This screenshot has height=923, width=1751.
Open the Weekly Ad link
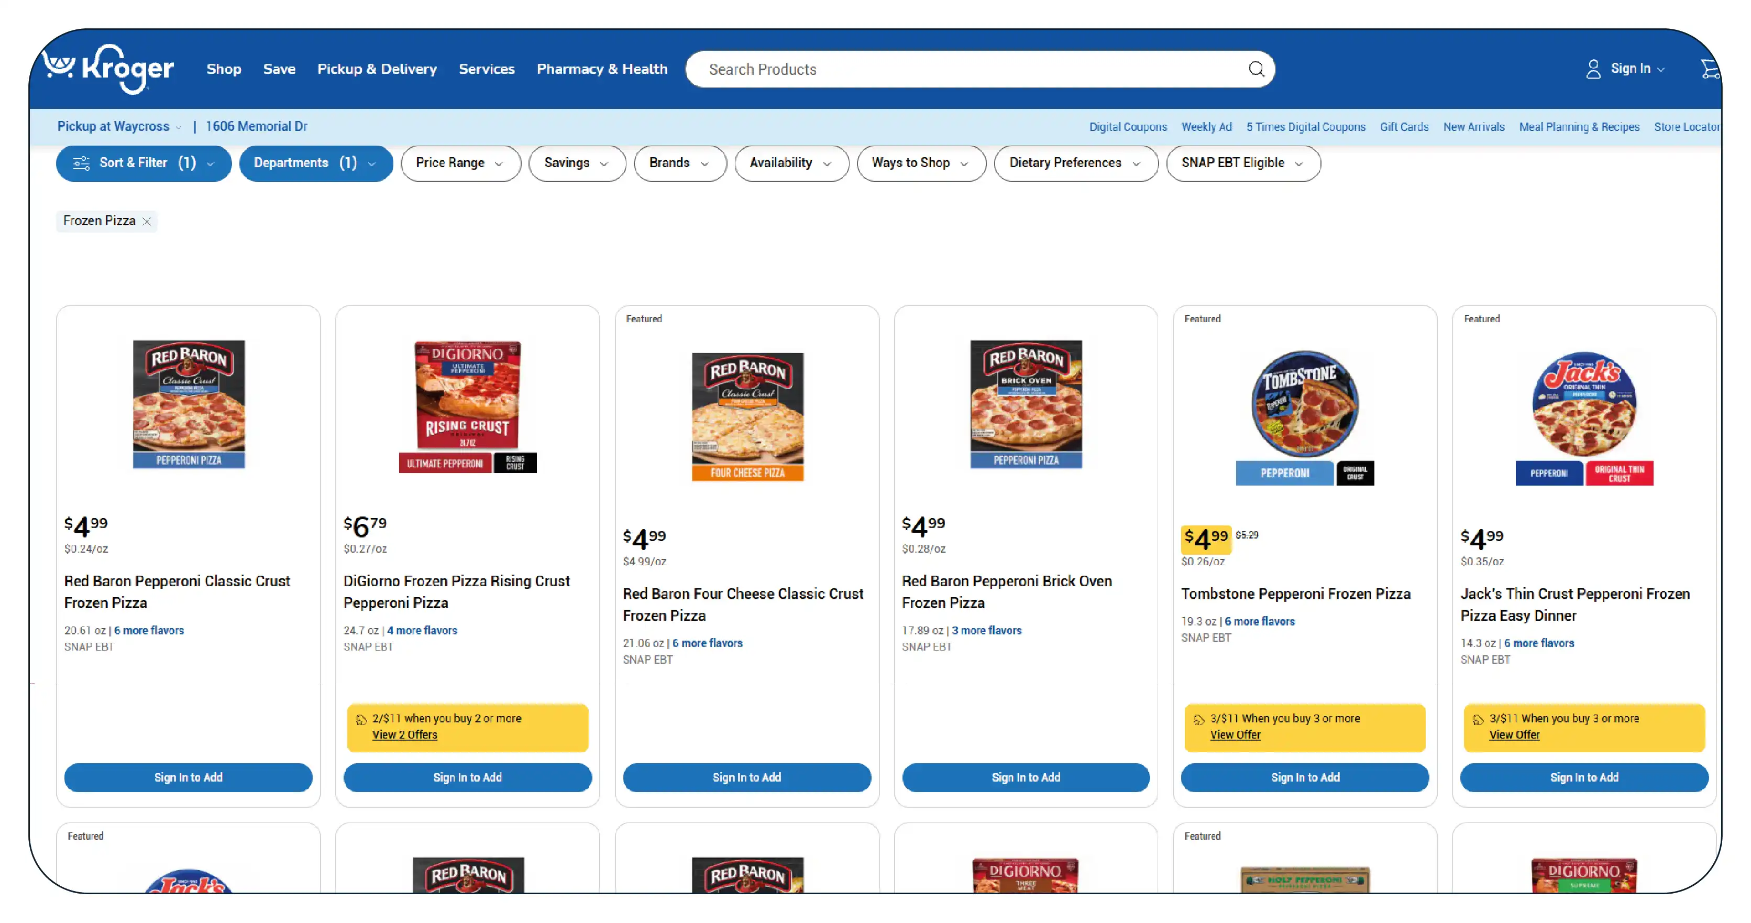[1206, 127]
